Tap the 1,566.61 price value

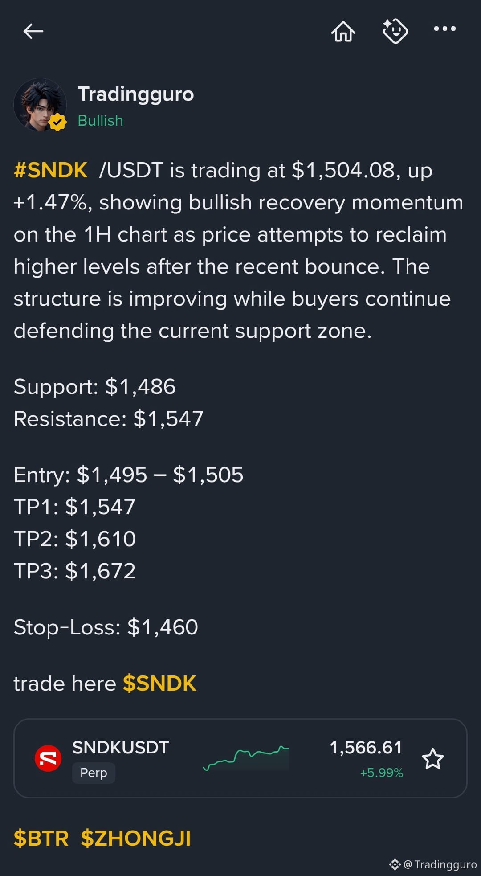366,748
